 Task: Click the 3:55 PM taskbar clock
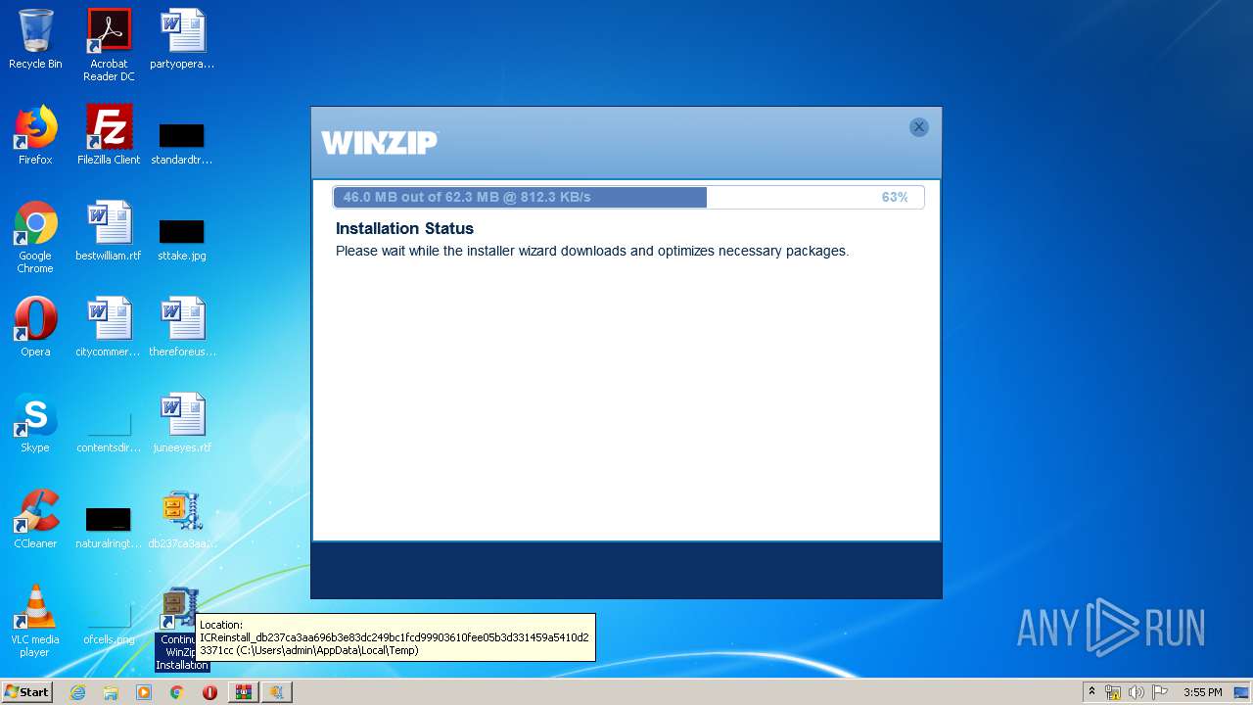(1203, 692)
